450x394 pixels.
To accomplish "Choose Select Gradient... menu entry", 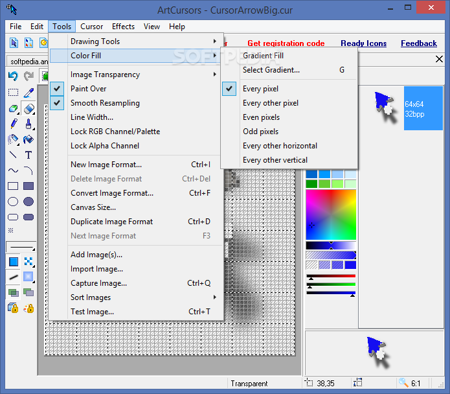I will (x=289, y=70).
